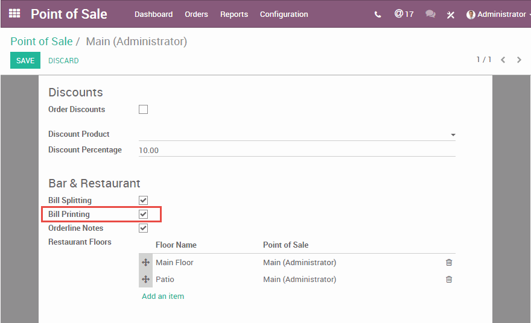Screen dimensions: 531x323
Task: Open the Configuration menu
Action: [x=284, y=14]
